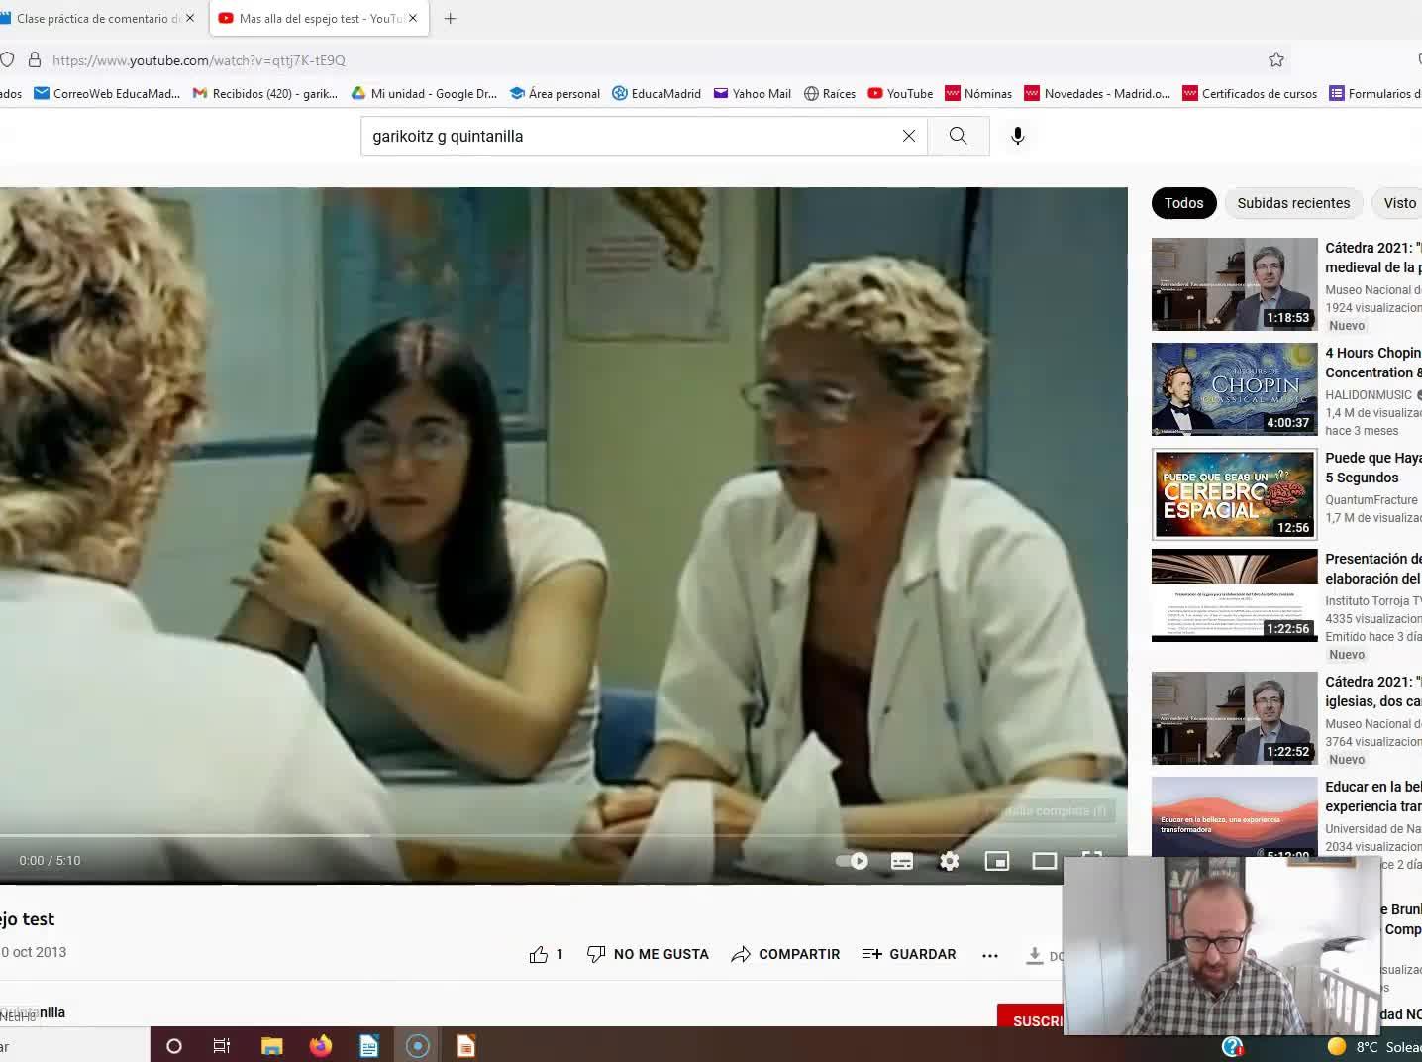This screenshot has height=1062, width=1422.
Task: Open the circular recorder app on taskbar
Action: 418,1045
